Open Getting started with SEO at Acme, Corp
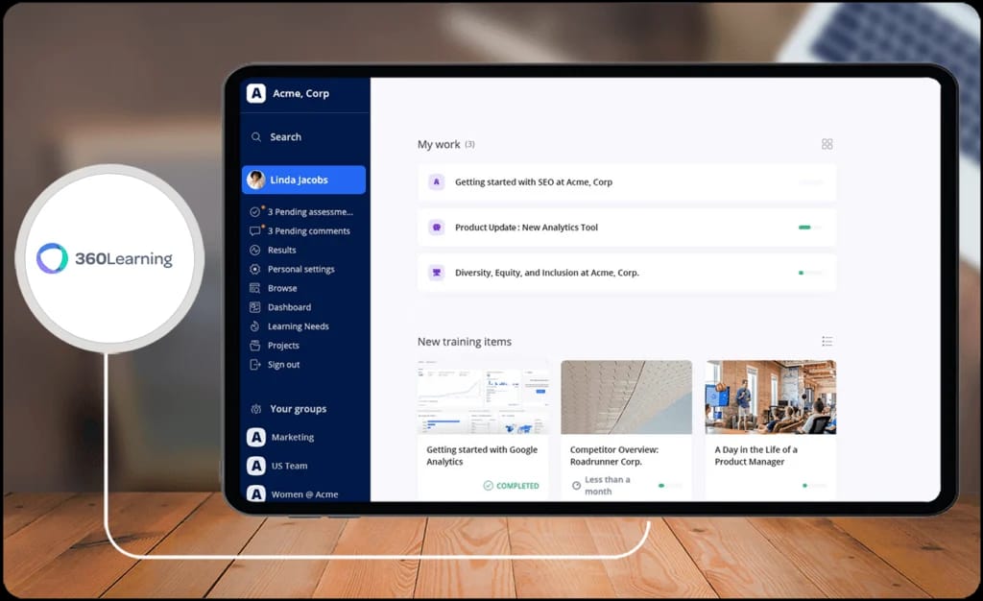 coord(627,181)
